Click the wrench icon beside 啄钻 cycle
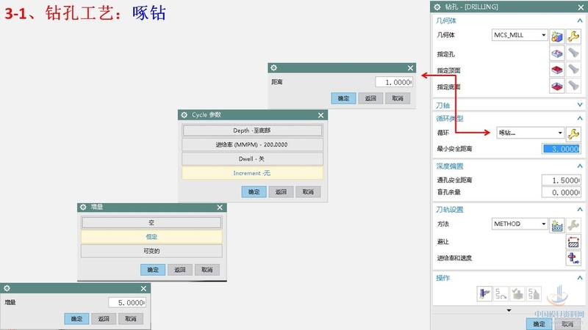Screen dimensions: 588x330 point(573,133)
